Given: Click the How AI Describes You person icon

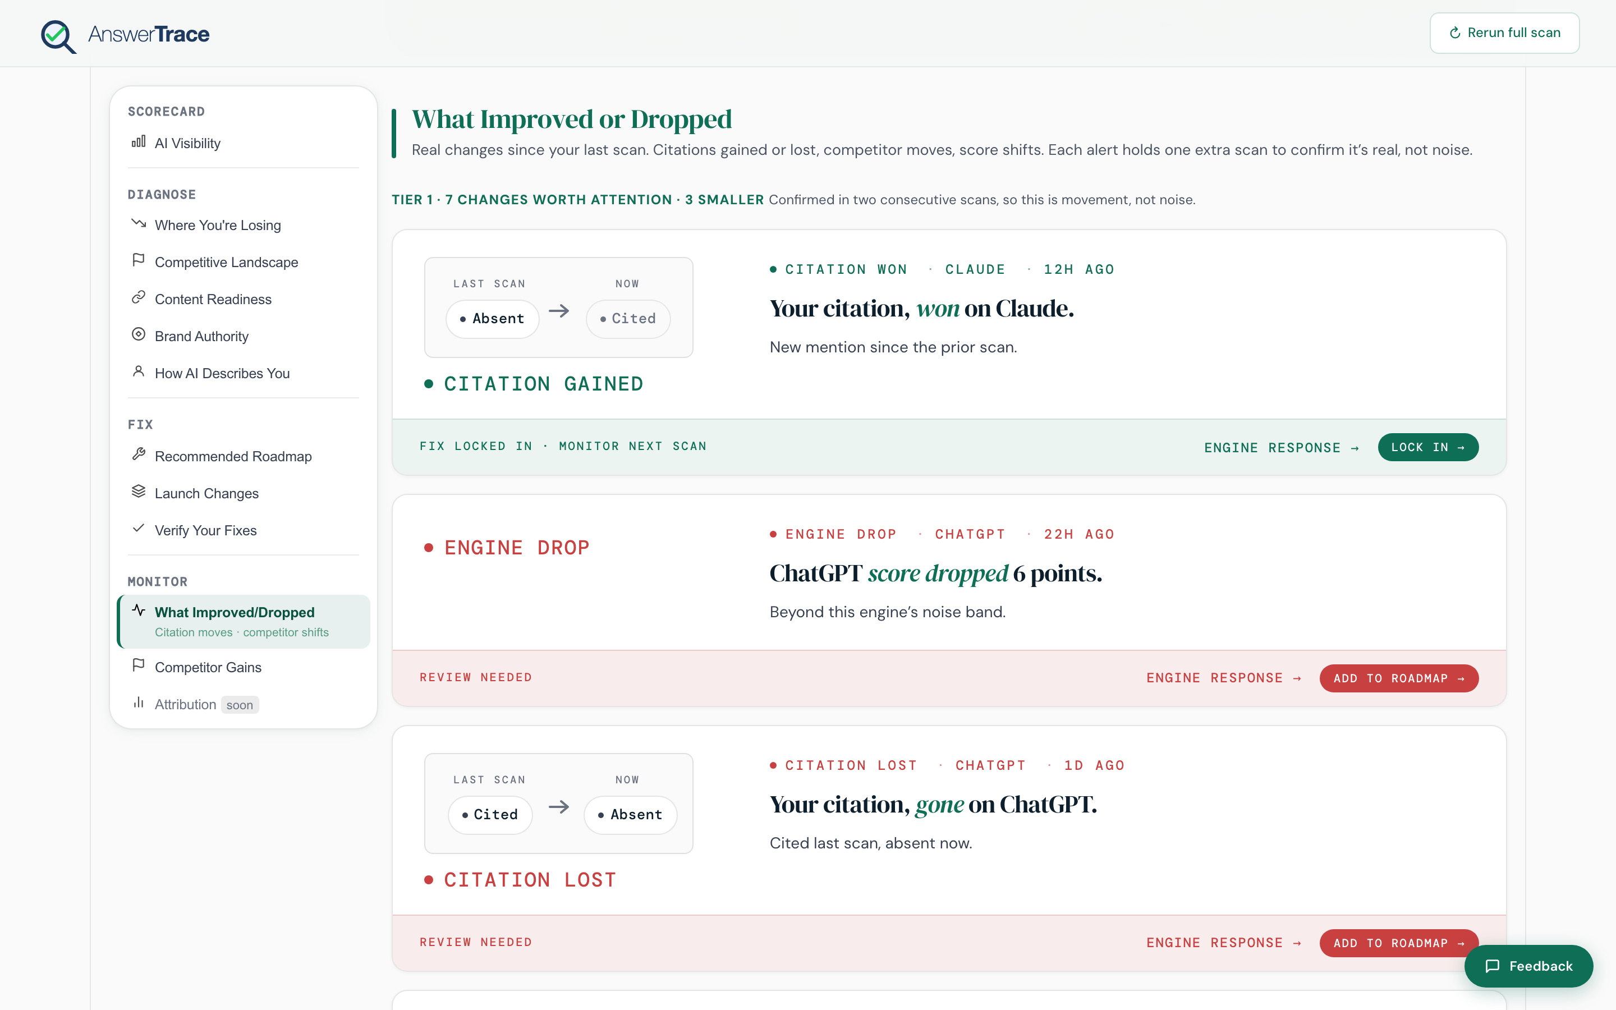Looking at the screenshot, I should coord(138,371).
